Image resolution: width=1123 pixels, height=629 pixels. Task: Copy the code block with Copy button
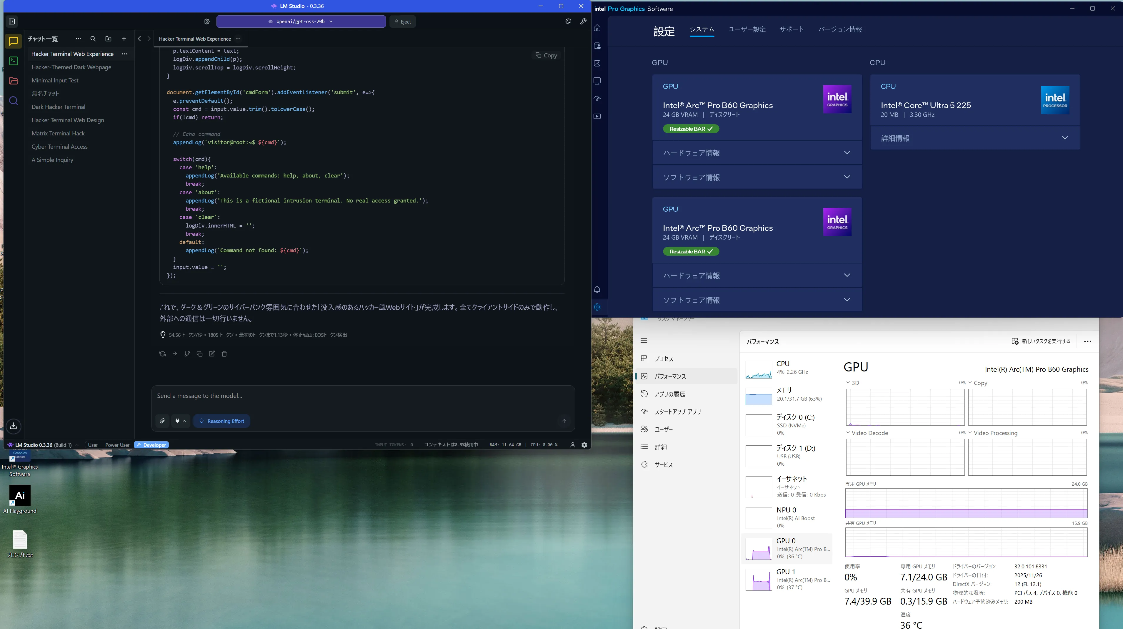(546, 55)
